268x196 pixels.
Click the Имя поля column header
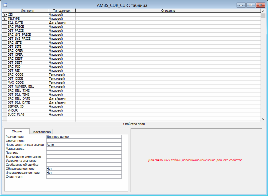[x=27, y=11]
